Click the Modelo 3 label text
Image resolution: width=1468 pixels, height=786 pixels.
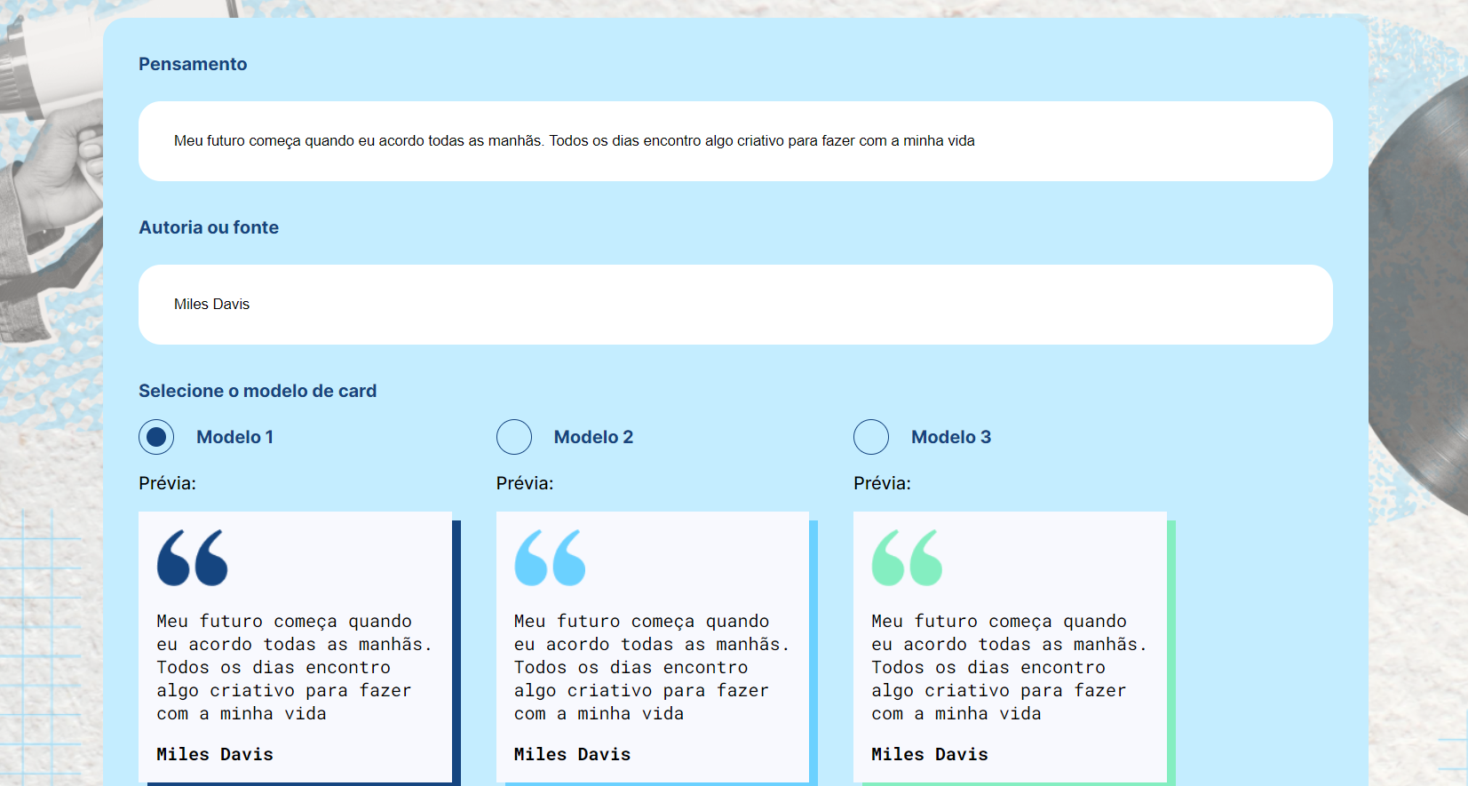coord(951,437)
